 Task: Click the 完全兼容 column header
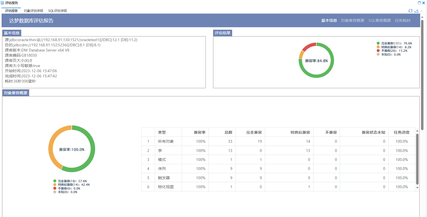click(x=250, y=132)
